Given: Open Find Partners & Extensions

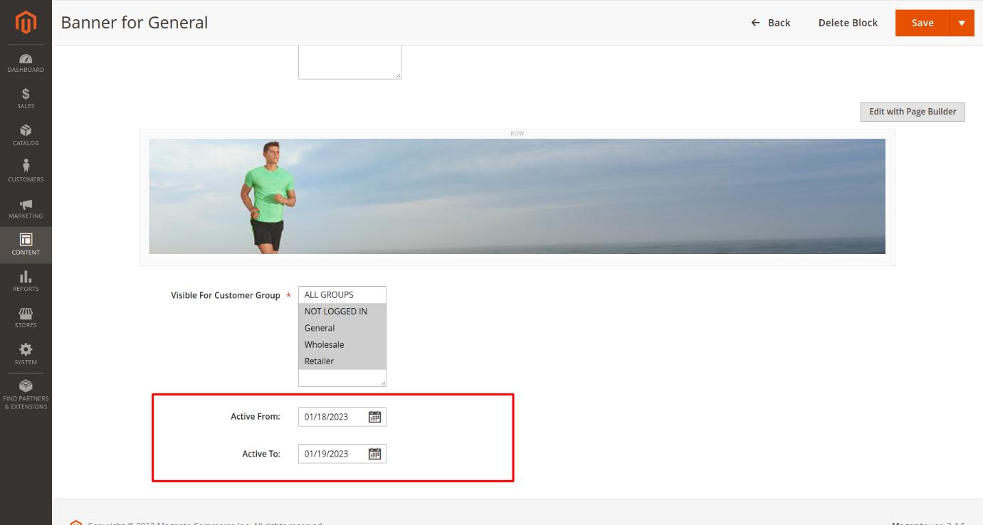Looking at the screenshot, I should (26, 395).
